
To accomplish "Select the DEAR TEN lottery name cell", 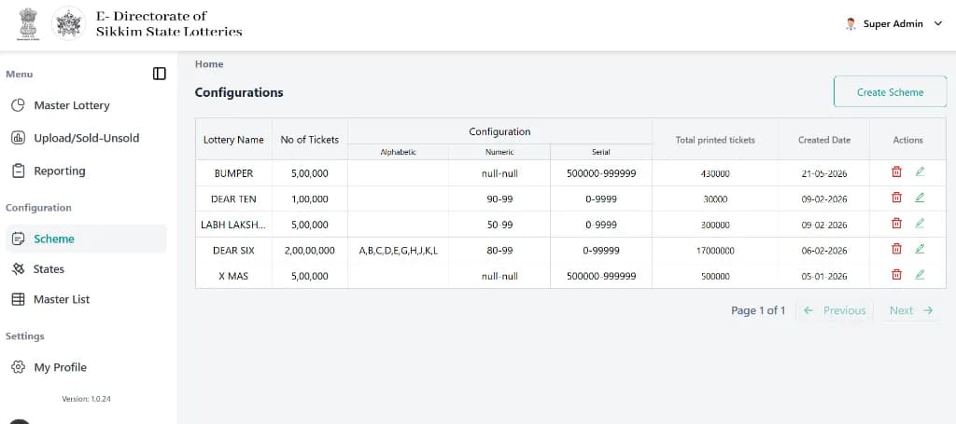I will coord(233,198).
